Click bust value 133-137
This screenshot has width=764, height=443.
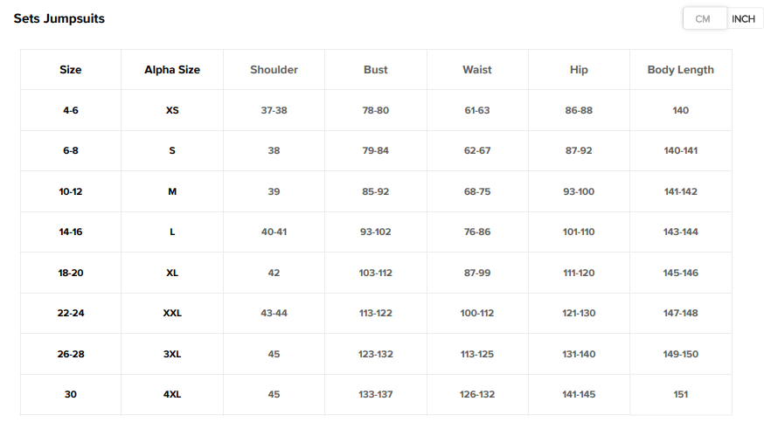(x=376, y=394)
